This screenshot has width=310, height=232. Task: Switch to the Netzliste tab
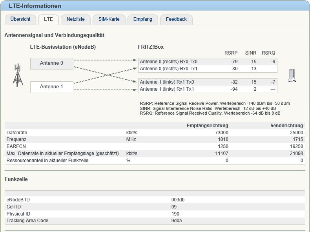pyautogui.click(x=75, y=20)
